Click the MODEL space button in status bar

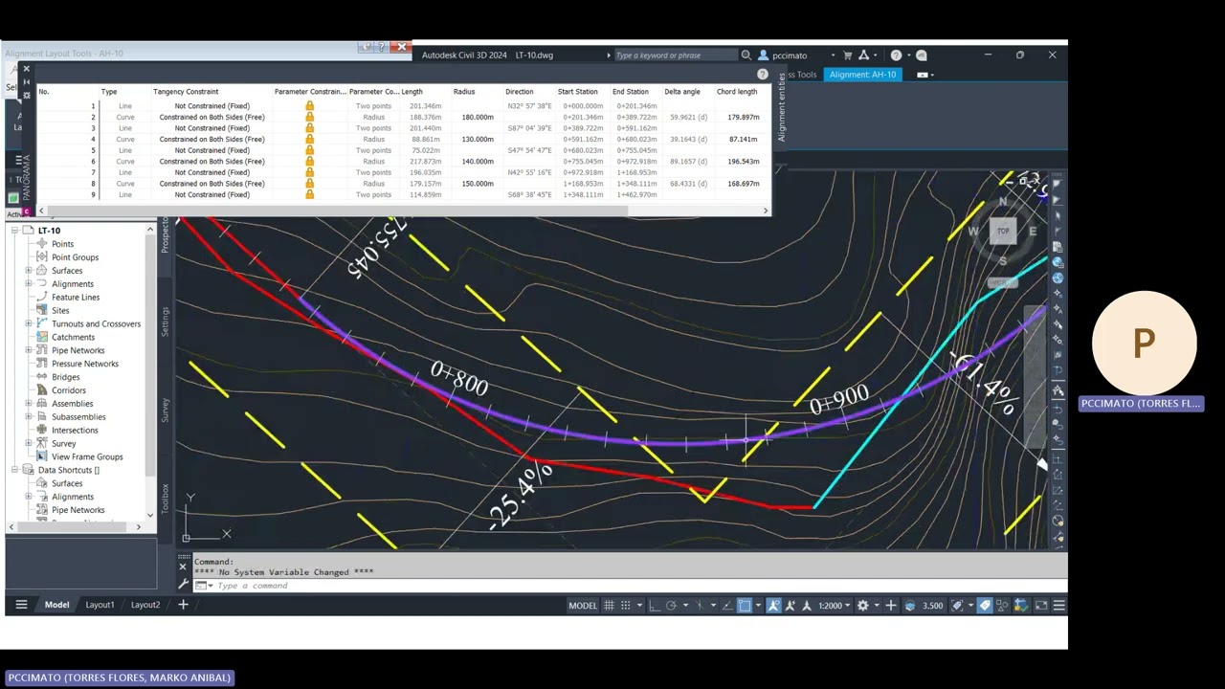point(583,606)
